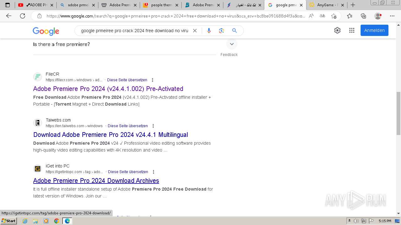Open File Explorer from taskbar
This screenshot has width=401, height=225.
(35, 221)
